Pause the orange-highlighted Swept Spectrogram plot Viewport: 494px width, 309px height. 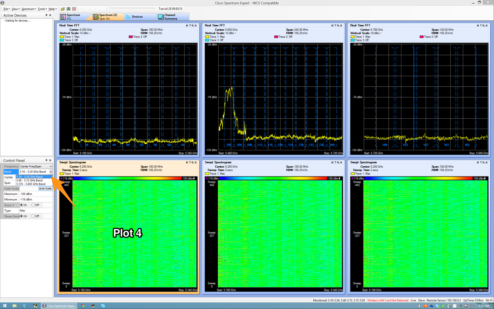pos(187,162)
